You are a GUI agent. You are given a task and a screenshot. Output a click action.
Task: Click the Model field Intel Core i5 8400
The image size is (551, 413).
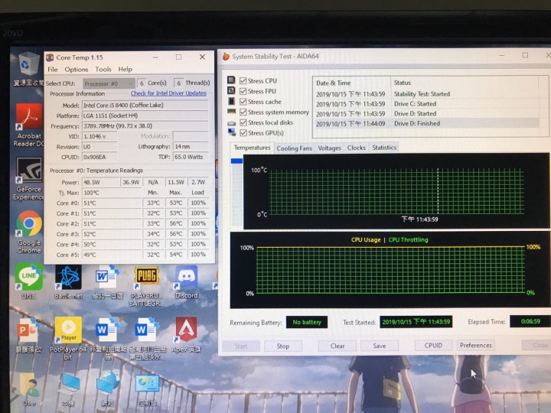tap(145, 105)
